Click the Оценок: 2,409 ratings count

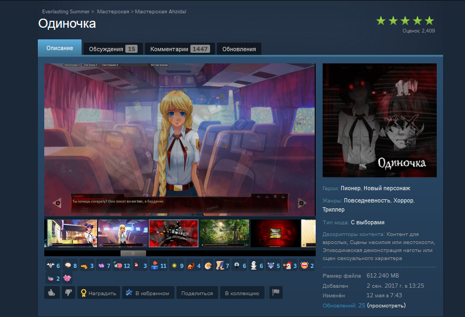(419, 30)
